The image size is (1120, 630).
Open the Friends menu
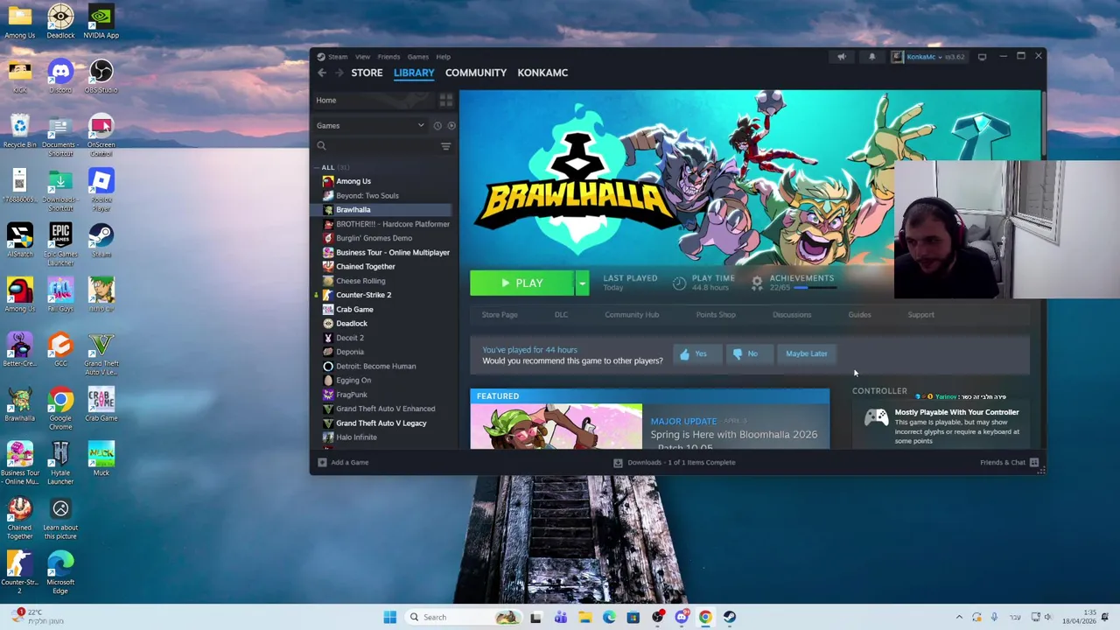tap(388, 57)
